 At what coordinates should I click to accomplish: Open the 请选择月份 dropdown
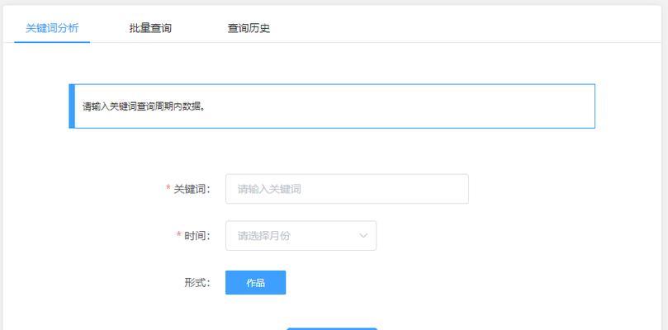point(301,235)
